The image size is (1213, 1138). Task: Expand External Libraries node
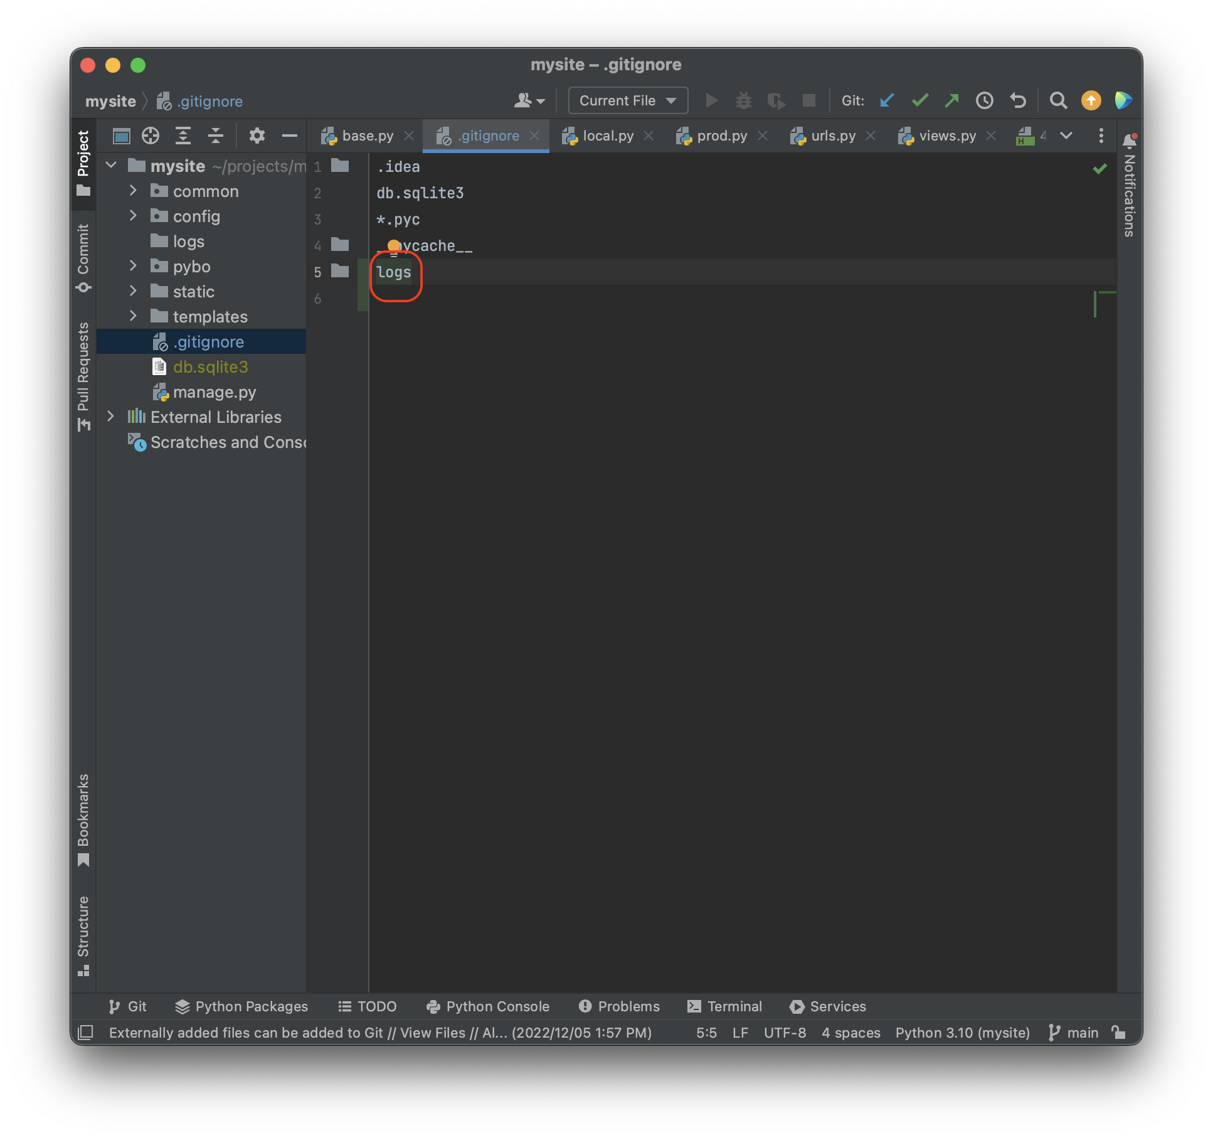[x=111, y=417]
